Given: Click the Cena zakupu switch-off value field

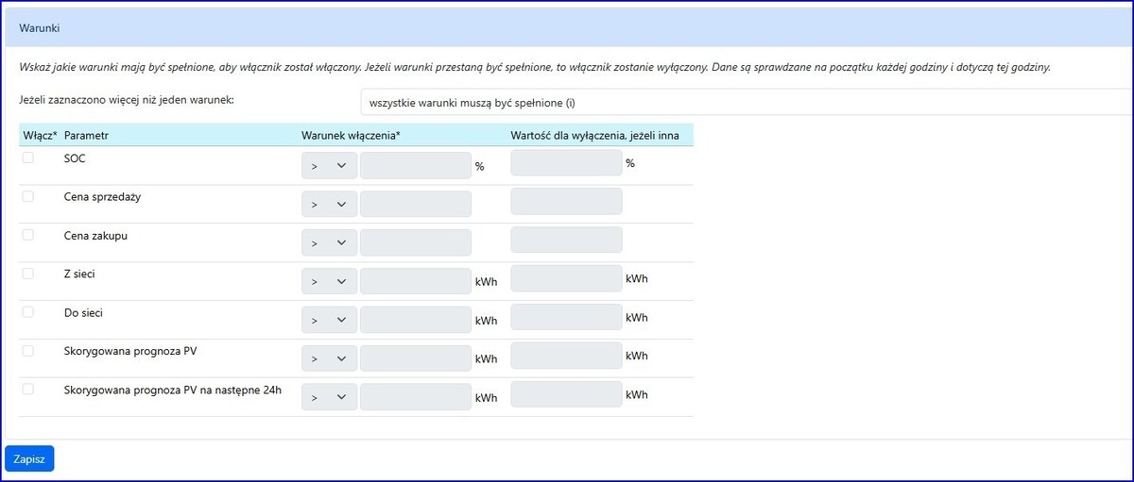Looking at the screenshot, I should pyautogui.click(x=566, y=240).
